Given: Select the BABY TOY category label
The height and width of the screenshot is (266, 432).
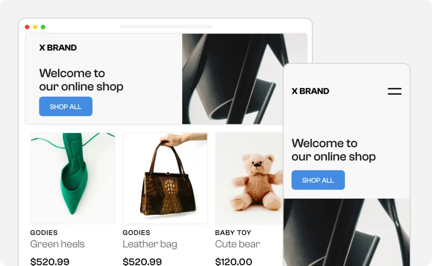Looking at the screenshot, I should (x=233, y=232).
